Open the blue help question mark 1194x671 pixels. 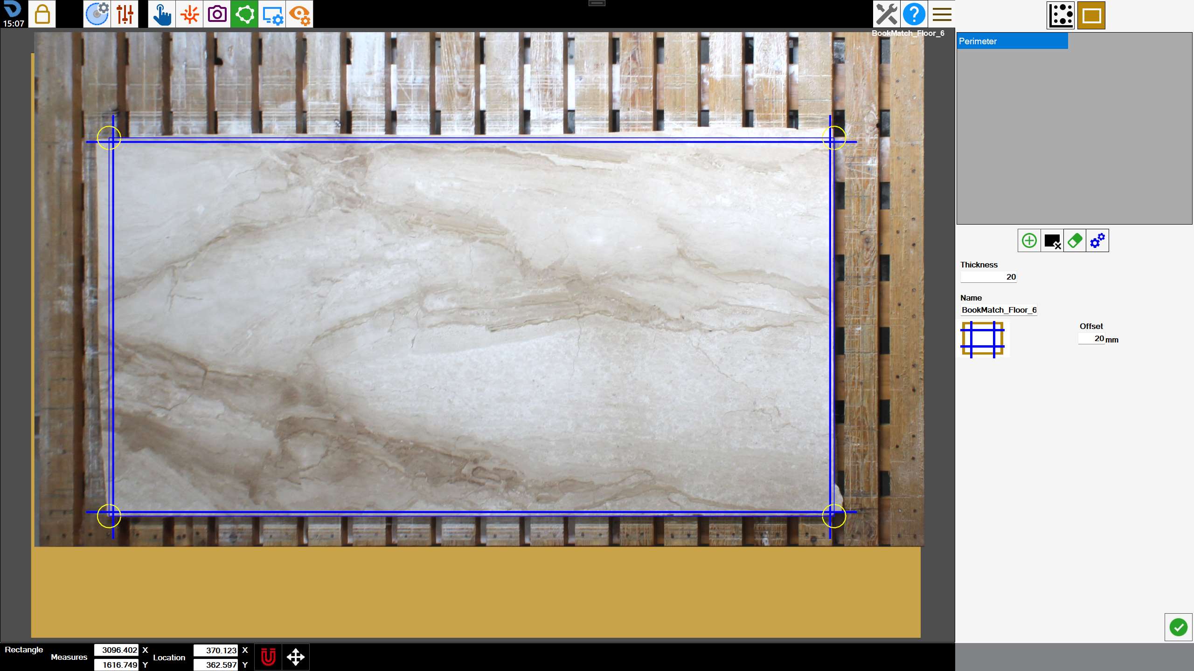(914, 14)
